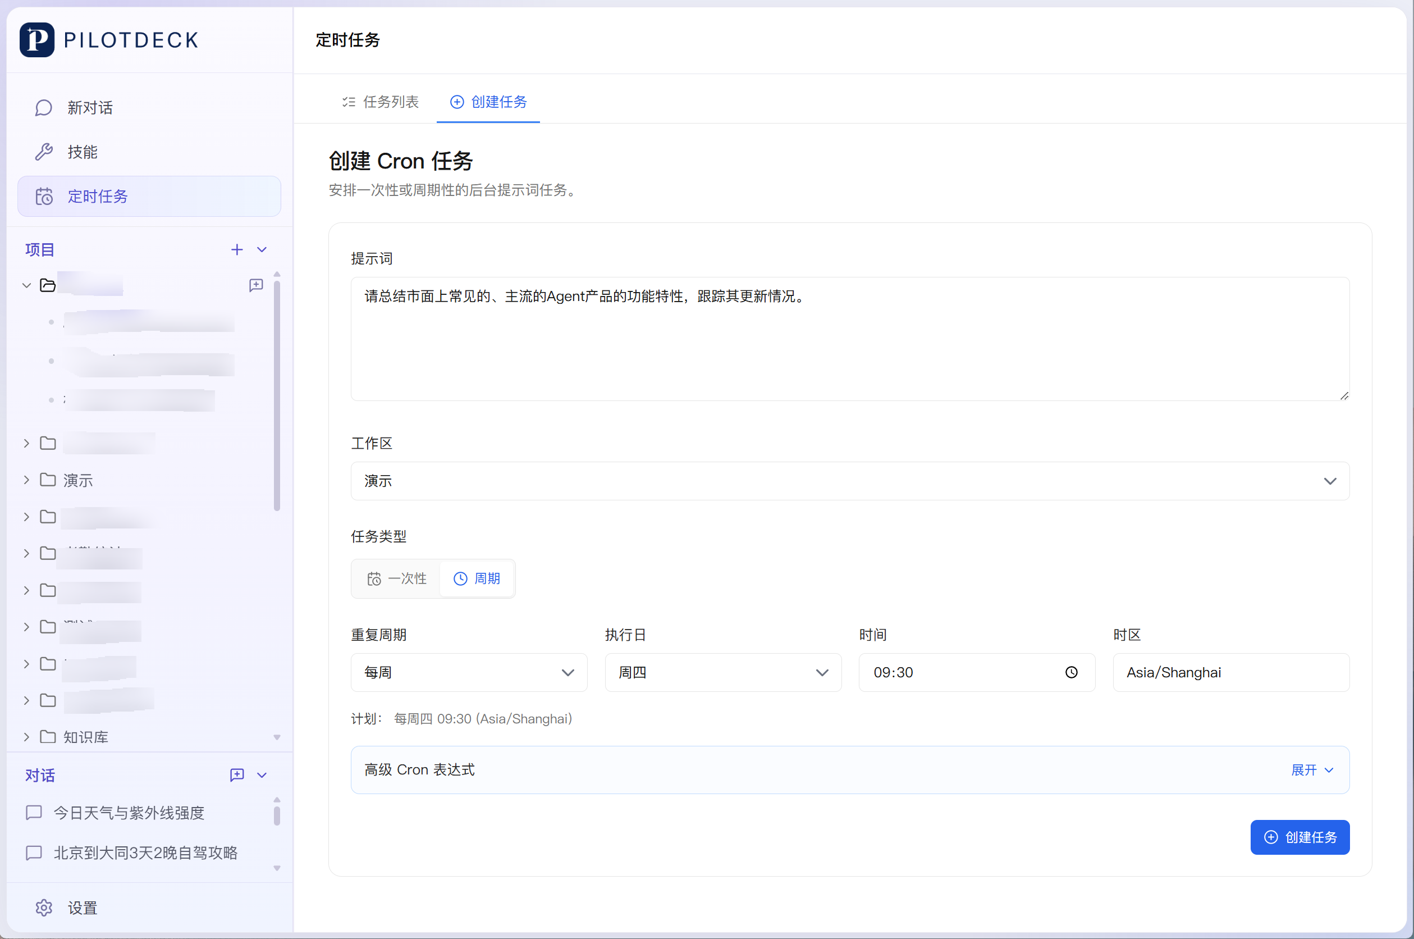
Task: Switch to the 任务列表 tab
Action: (x=381, y=102)
